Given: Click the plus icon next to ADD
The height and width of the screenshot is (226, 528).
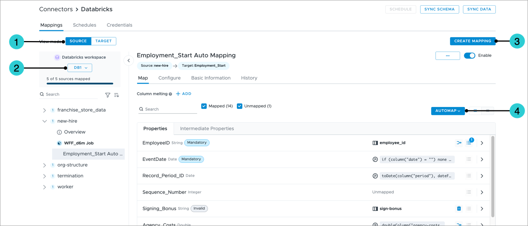Looking at the screenshot, I should 178,94.
